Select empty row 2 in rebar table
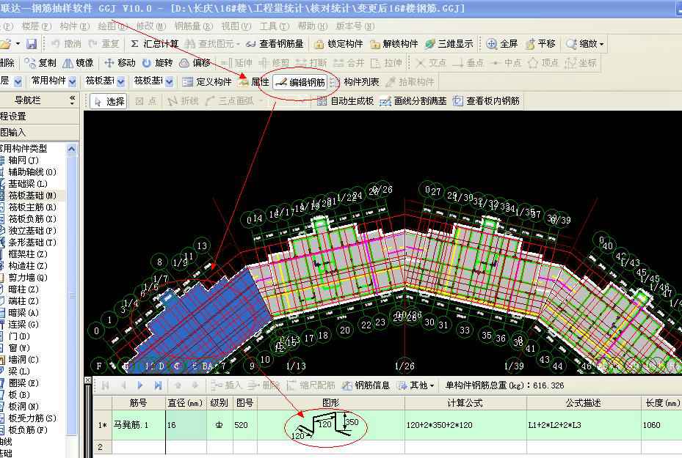This screenshot has height=458, width=682. (x=387, y=447)
